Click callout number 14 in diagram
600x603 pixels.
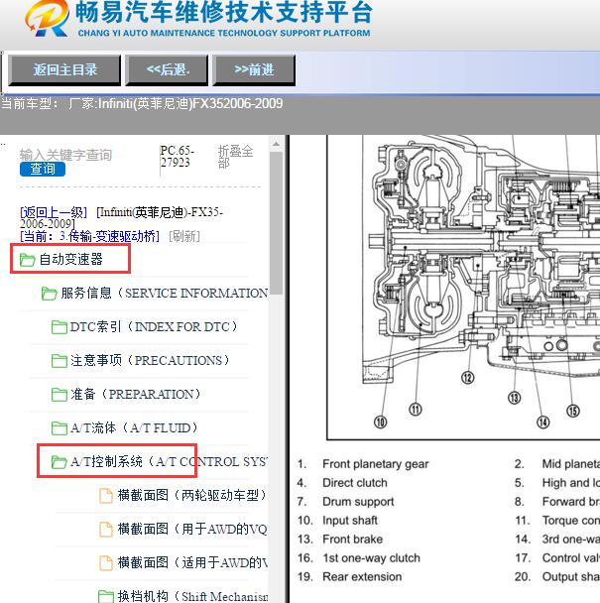(x=543, y=422)
